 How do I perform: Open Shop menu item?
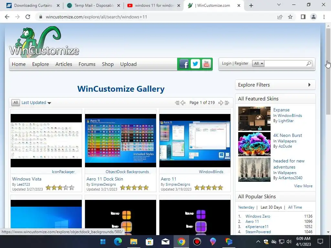tap(108, 64)
